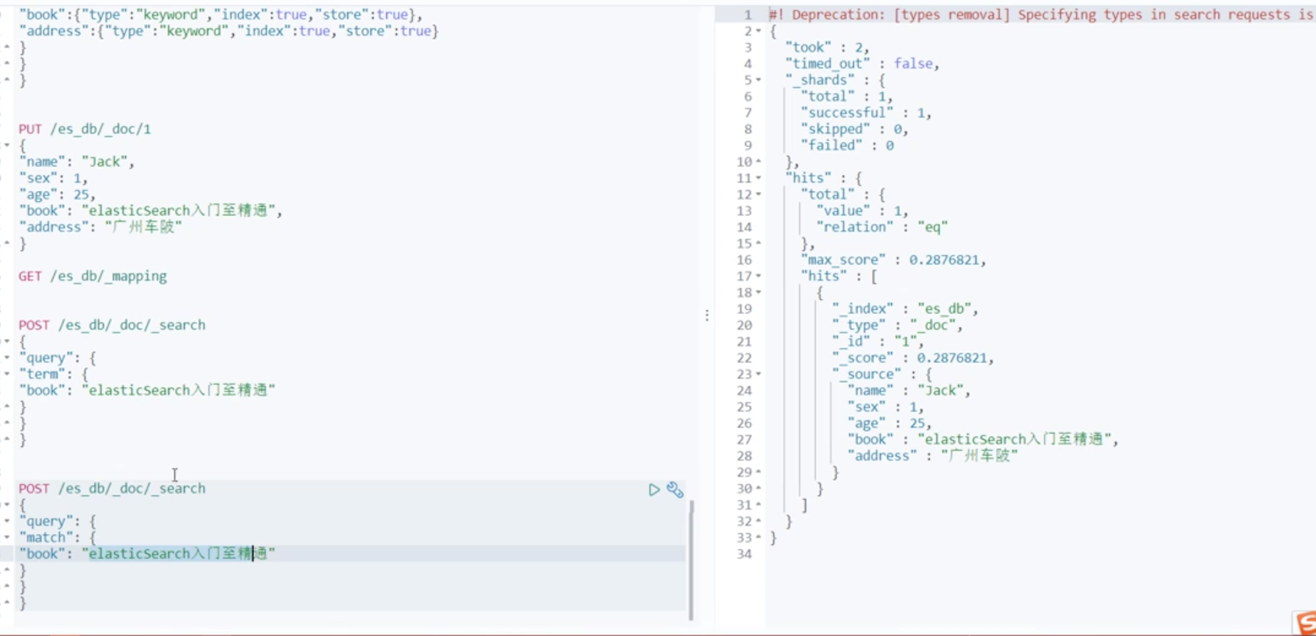Click the output "book" value on line 27
The width and height of the screenshot is (1316, 636).
tap(1018, 439)
